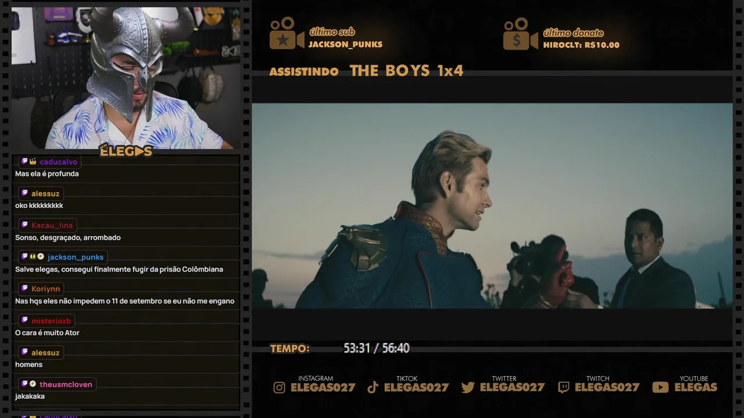744x418 pixels.
Task: Click the YouTube play logo icon
Action: point(660,387)
